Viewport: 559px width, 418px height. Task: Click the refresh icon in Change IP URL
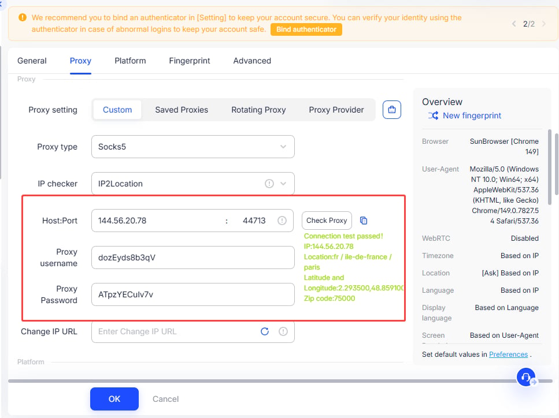pyautogui.click(x=265, y=331)
